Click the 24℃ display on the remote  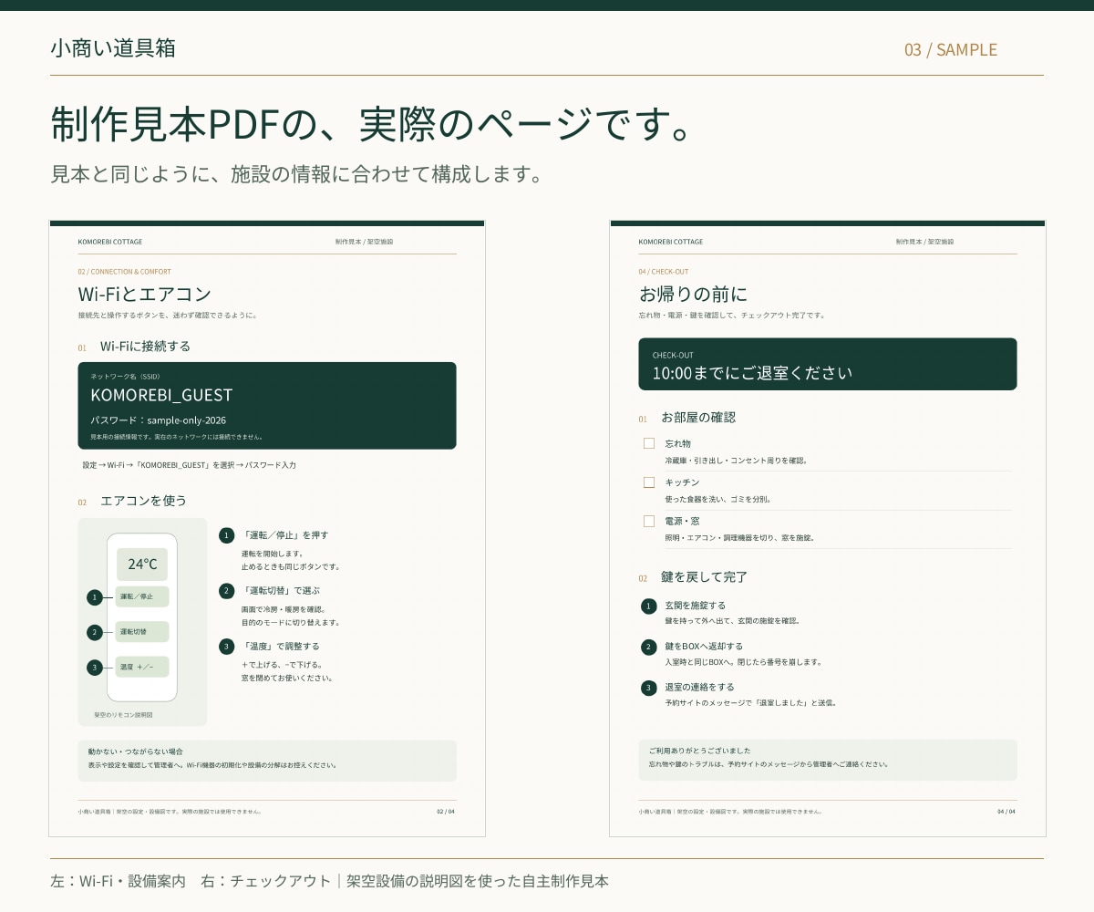click(x=142, y=564)
